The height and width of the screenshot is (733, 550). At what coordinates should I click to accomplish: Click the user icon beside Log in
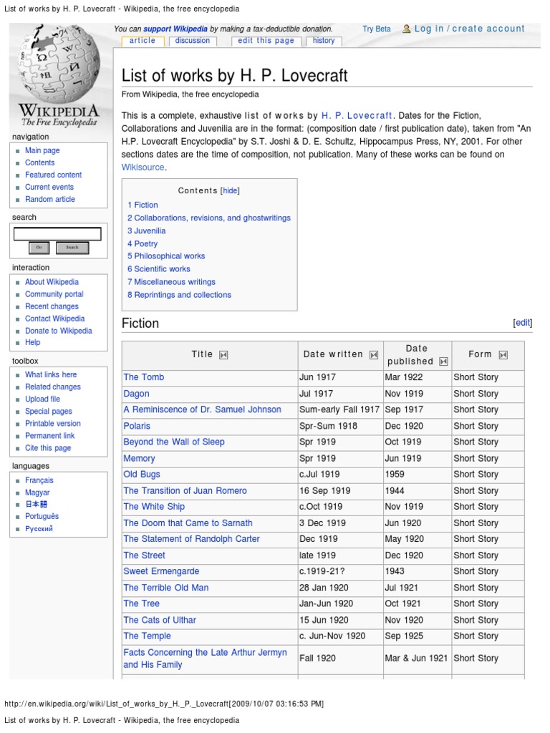coord(407,29)
